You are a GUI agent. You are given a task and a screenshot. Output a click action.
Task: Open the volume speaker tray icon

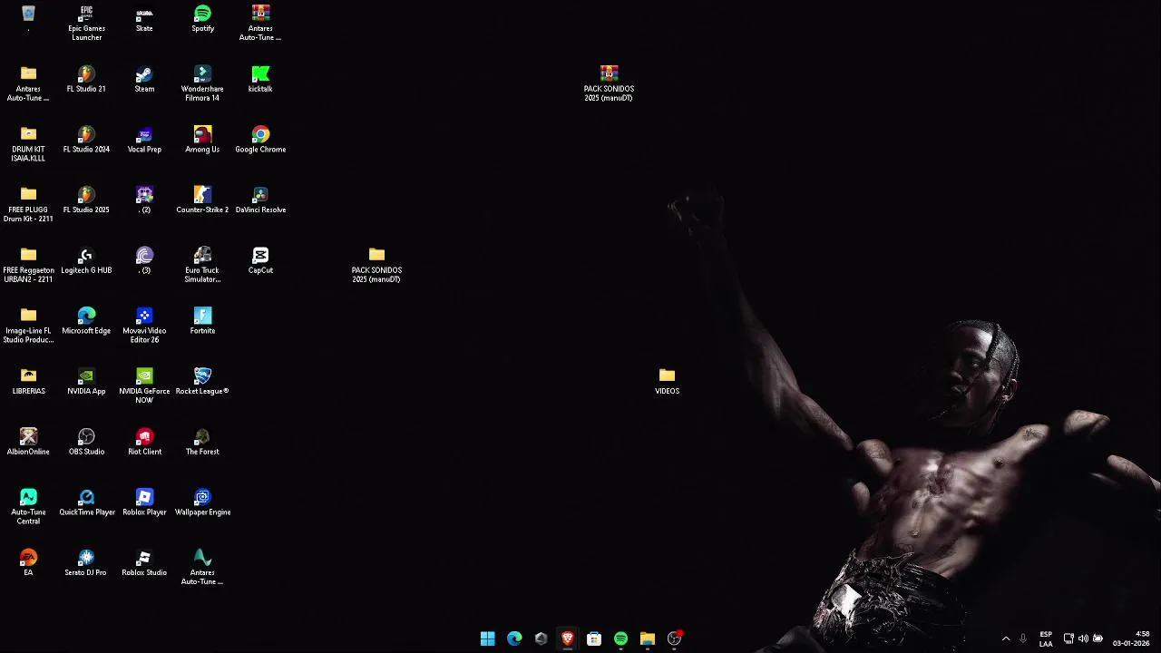point(1083,638)
